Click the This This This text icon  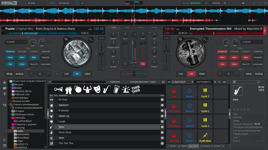(136, 89)
